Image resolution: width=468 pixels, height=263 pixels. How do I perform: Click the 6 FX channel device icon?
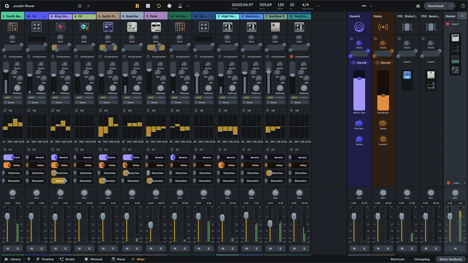(84, 27)
